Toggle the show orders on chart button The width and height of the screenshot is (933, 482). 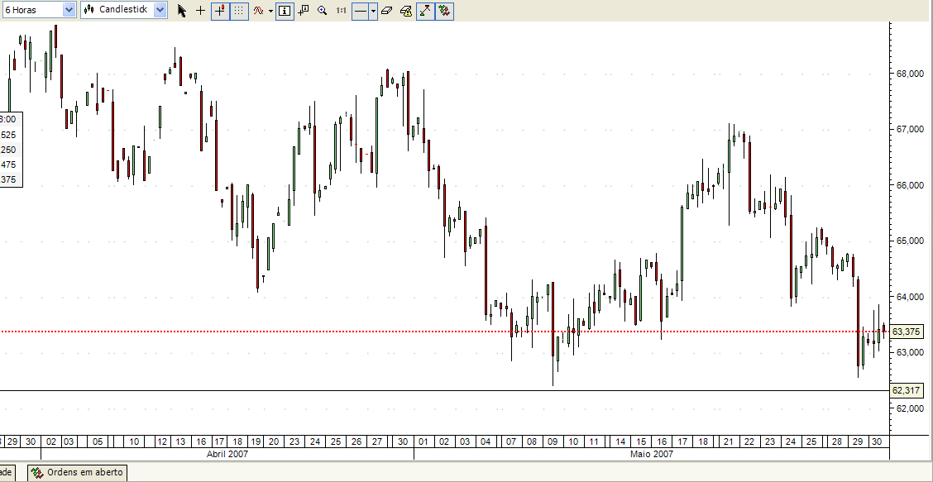[x=444, y=10]
